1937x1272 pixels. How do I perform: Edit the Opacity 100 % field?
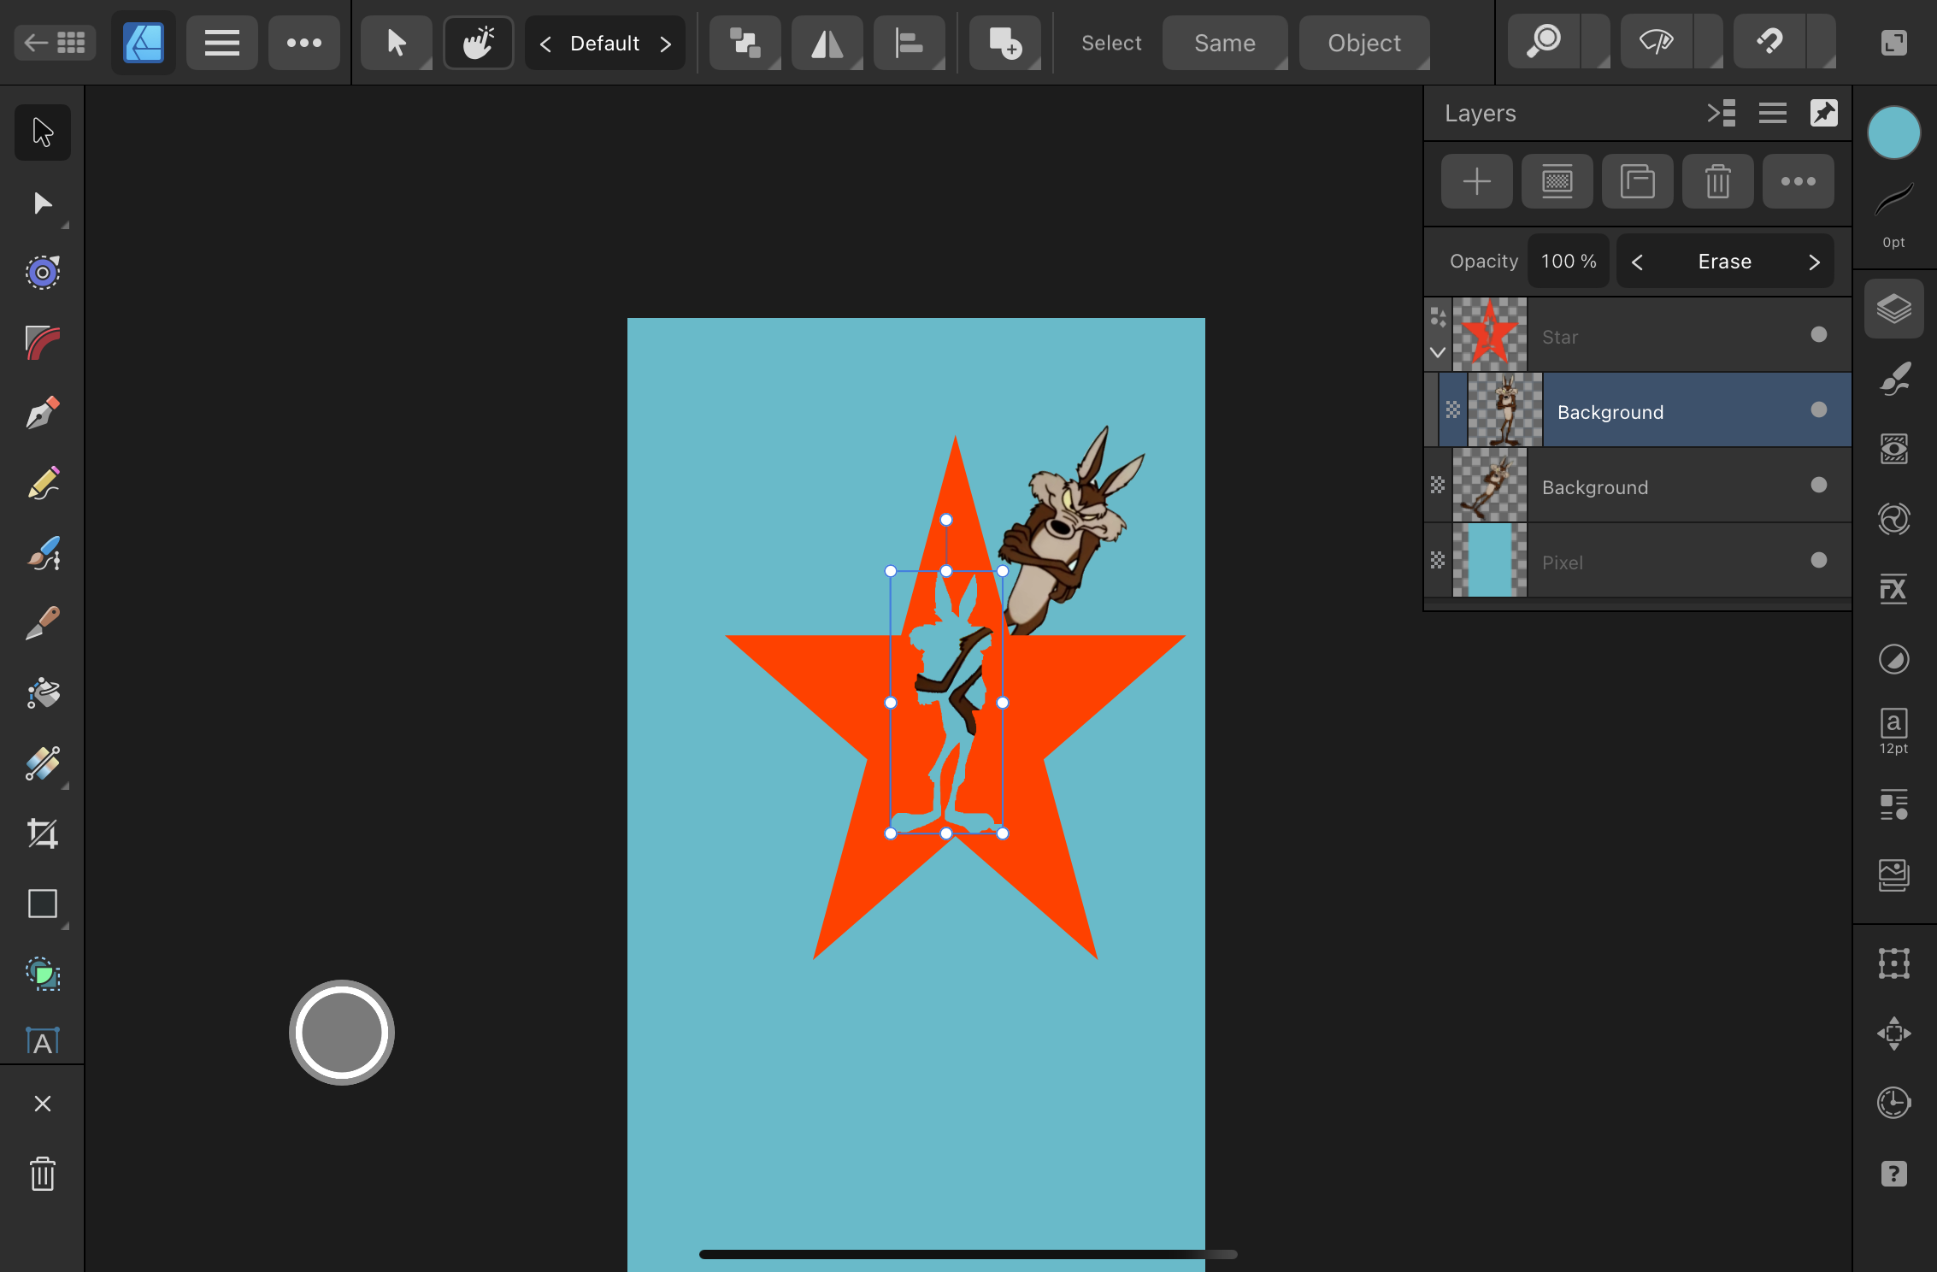(1569, 262)
